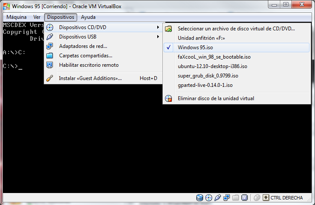Maximize the VirtualBox window
The image size is (315, 205).
click(286, 4)
